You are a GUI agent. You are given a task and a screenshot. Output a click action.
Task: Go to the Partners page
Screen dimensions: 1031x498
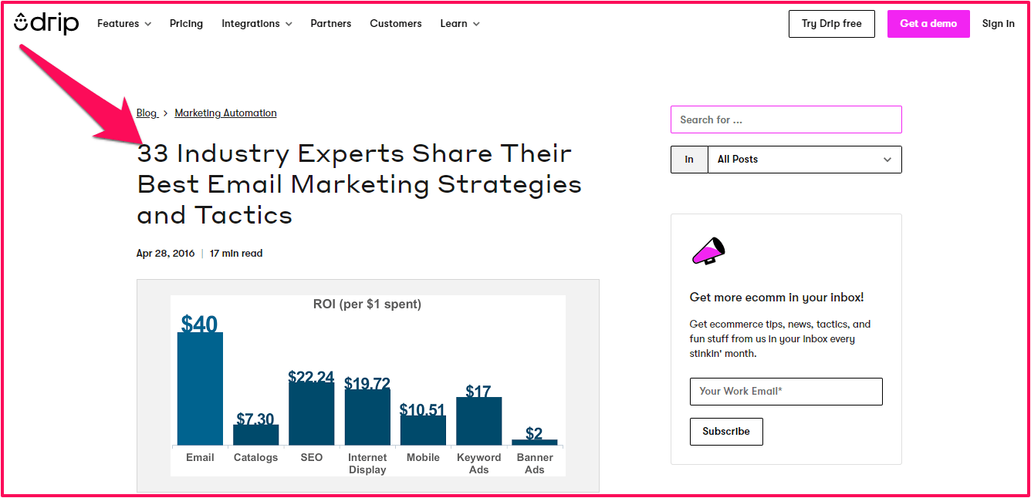tap(331, 24)
